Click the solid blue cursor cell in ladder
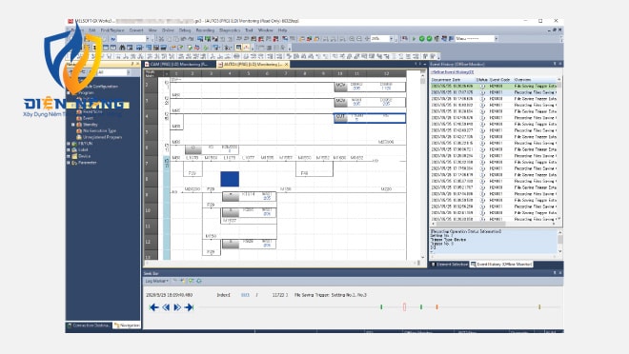Screen dimensions: 629x354 point(230,179)
